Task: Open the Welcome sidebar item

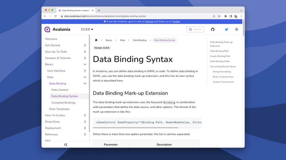Action: click(51, 39)
